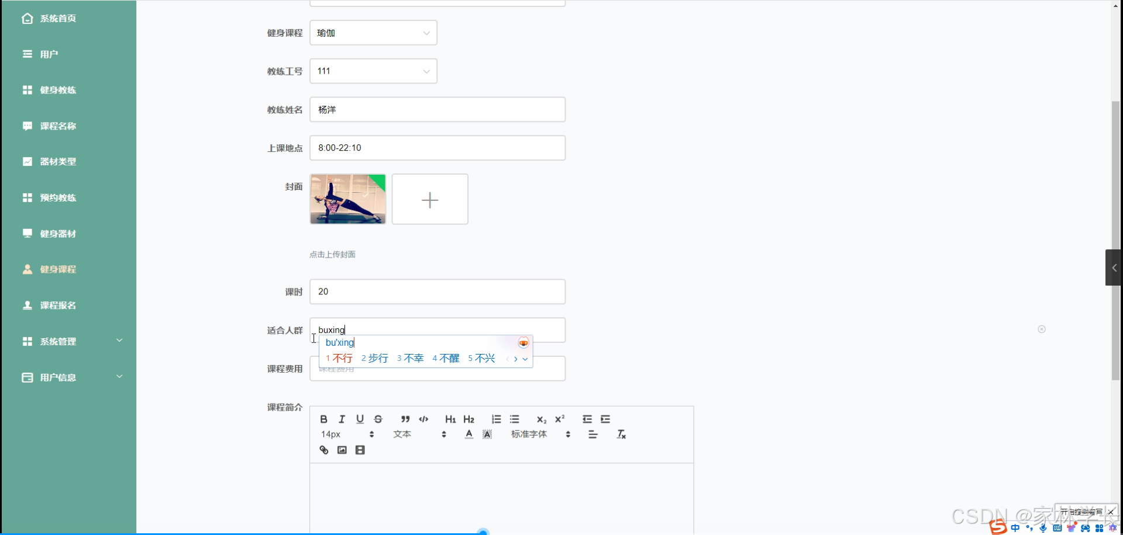
Task: Click the 课时 input field
Action: [438, 291]
